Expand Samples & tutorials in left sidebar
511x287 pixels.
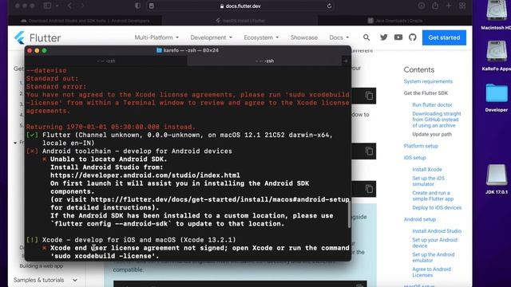pos(46,280)
